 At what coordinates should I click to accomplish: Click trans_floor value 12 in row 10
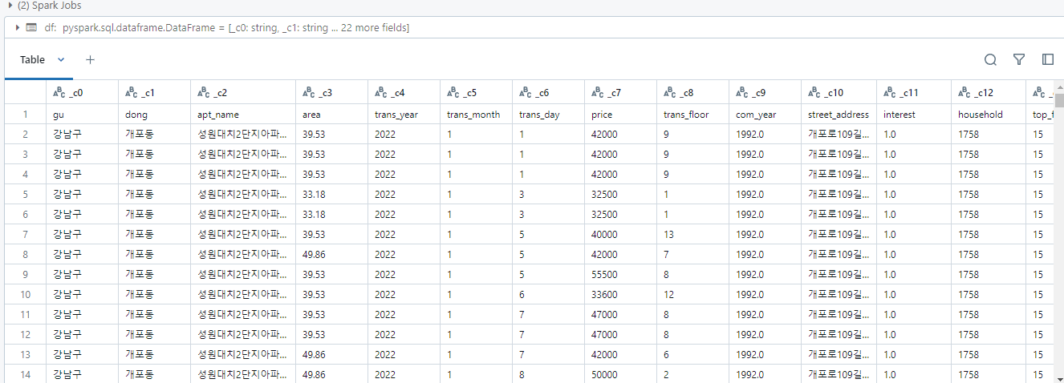[x=692, y=295]
